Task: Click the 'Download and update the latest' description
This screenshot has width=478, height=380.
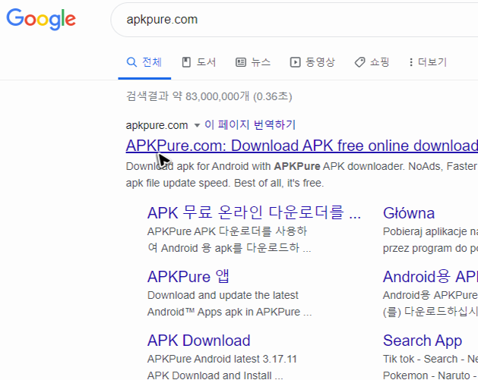Action: pos(223,295)
